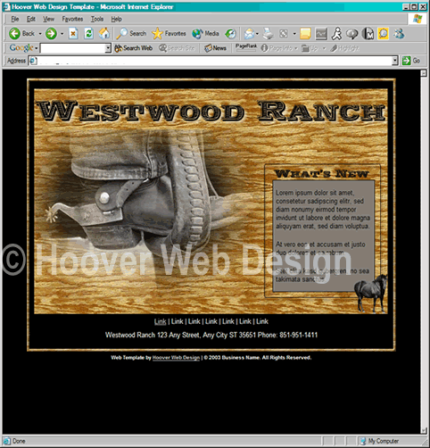Refresh the page using the green arrows icon
430x448 pixels.
pos(88,34)
